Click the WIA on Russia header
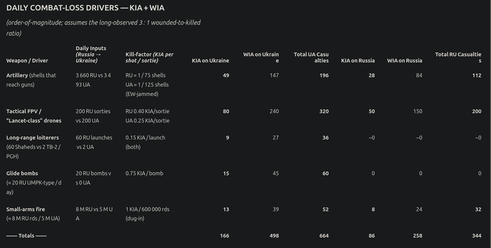The image size is (491, 248). (404, 61)
